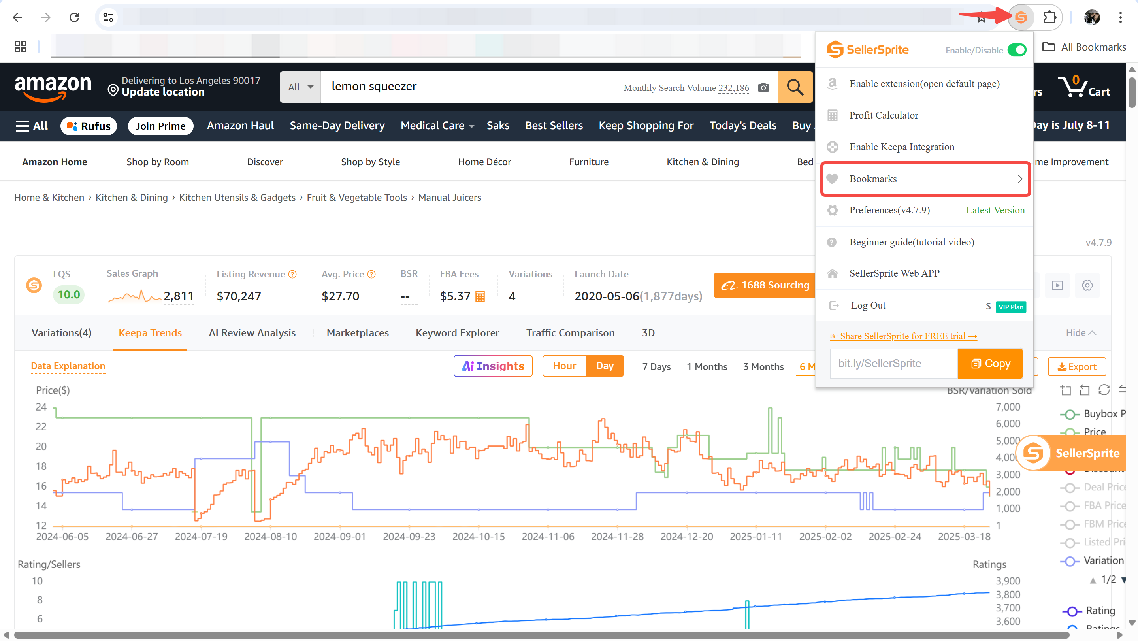The height and width of the screenshot is (641, 1138).
Task: Click the chart zoom-reset icon
Action: [x=1085, y=390]
